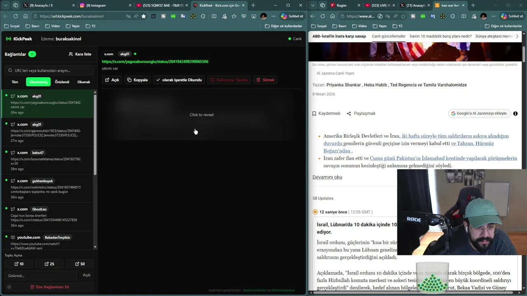The width and height of the screenshot is (527, 296).
Task: Delete link with Silmek button
Action: (265, 80)
